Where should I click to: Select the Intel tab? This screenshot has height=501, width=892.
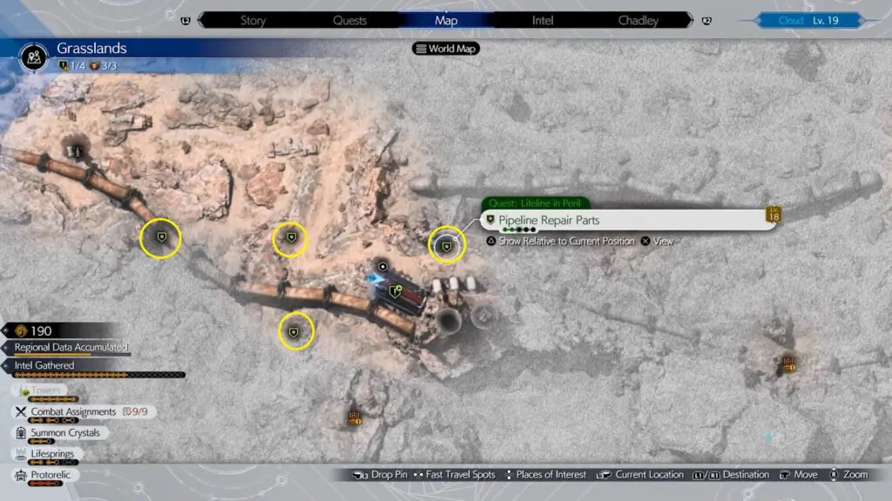point(546,20)
